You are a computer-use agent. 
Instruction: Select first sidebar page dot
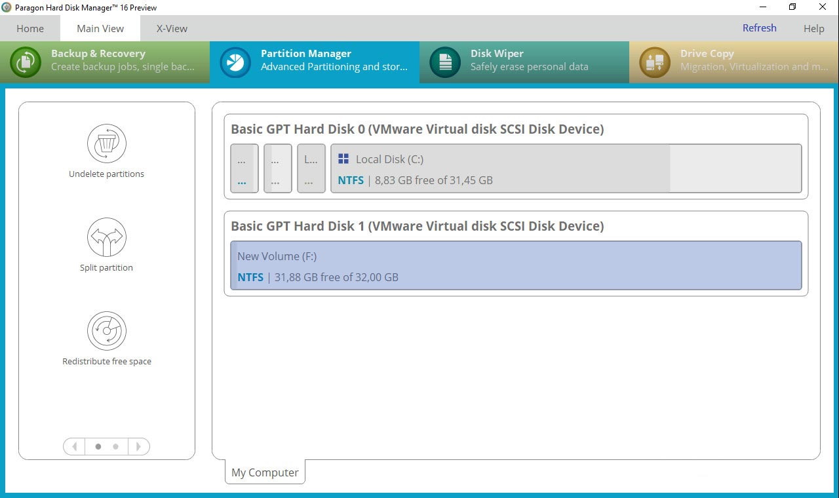(x=98, y=446)
